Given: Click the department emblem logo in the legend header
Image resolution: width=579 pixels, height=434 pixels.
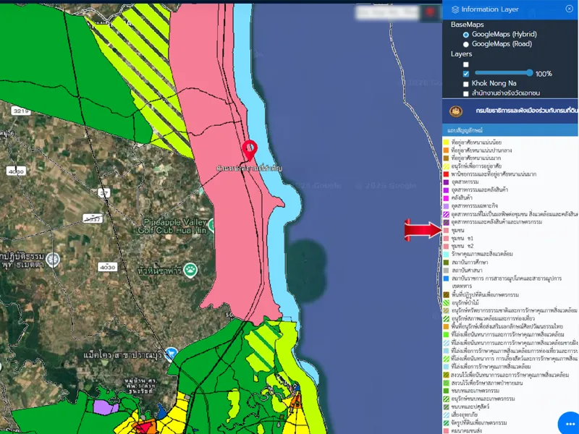Looking at the screenshot, I should (456, 111).
